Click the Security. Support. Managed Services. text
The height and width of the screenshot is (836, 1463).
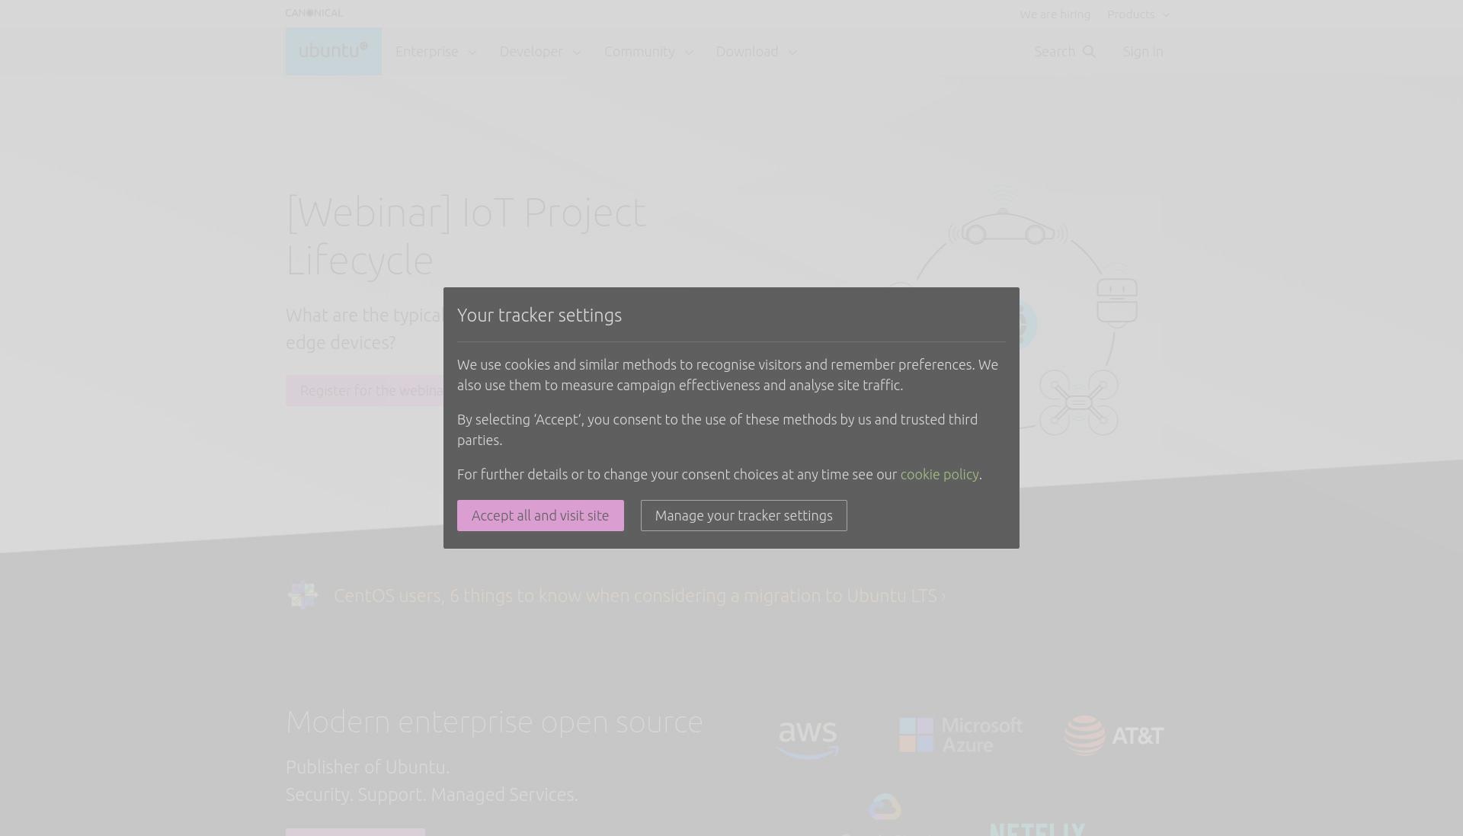pyautogui.click(x=431, y=794)
